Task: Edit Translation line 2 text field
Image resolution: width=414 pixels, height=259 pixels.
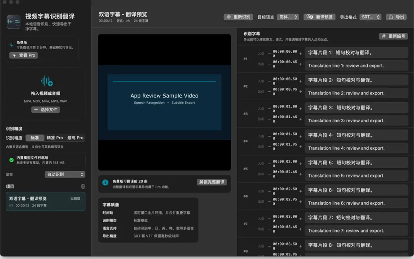Action: [357, 93]
